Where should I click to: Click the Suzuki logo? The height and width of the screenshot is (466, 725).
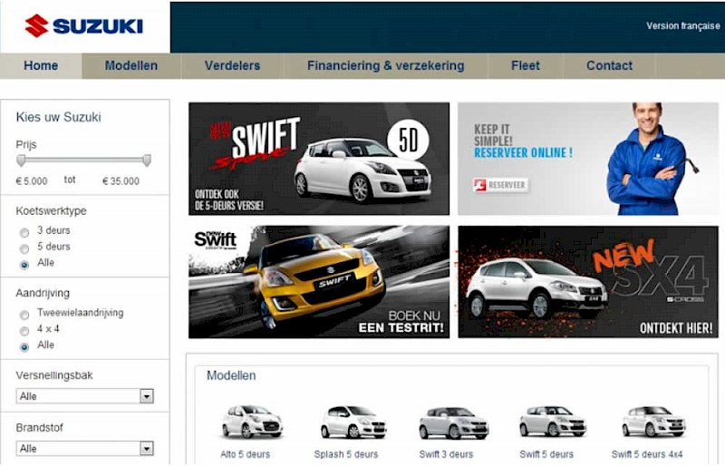pyautogui.click(x=83, y=25)
